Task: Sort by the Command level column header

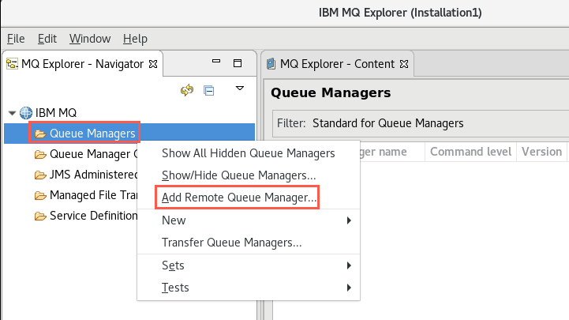Action: coord(470,152)
